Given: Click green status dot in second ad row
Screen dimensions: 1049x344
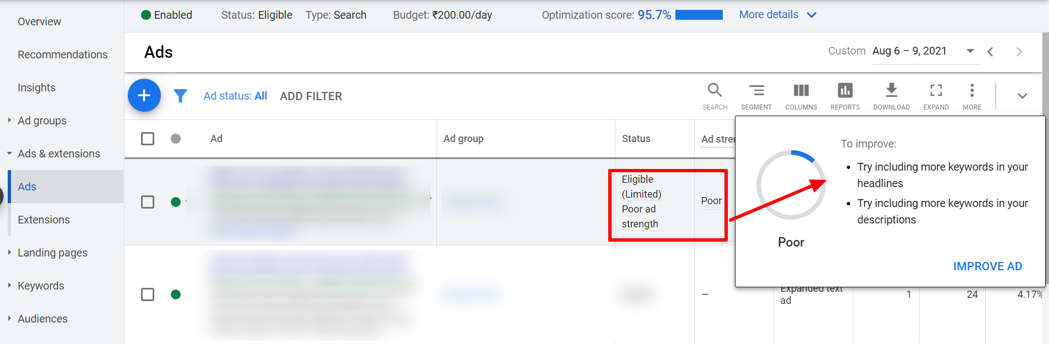Looking at the screenshot, I should tap(176, 294).
